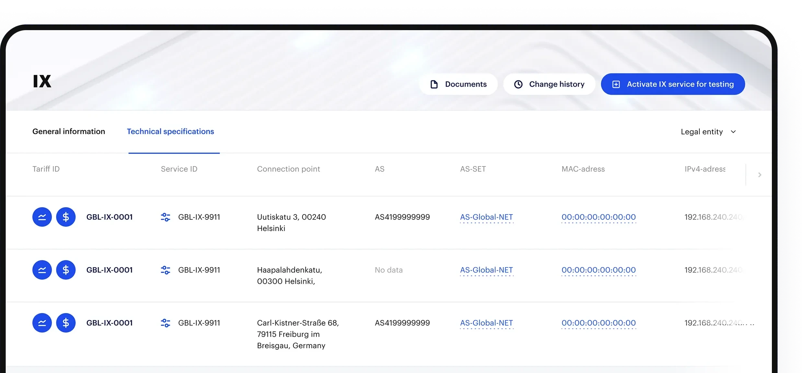Click tariff GBL-IX-0001 in the Haapalahdenkatu row

coord(110,270)
